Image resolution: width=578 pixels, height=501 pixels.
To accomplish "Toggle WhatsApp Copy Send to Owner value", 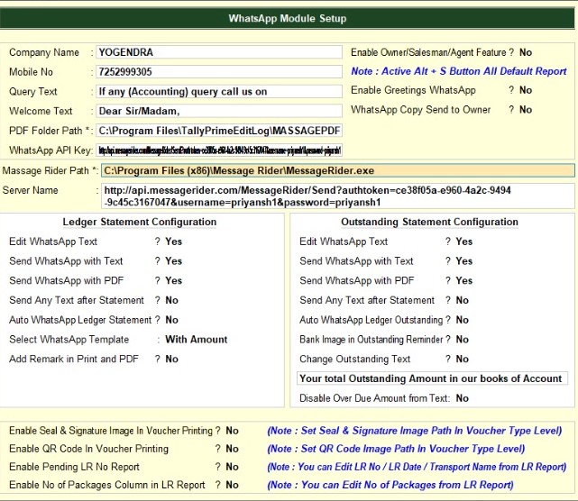I will coord(526,109).
